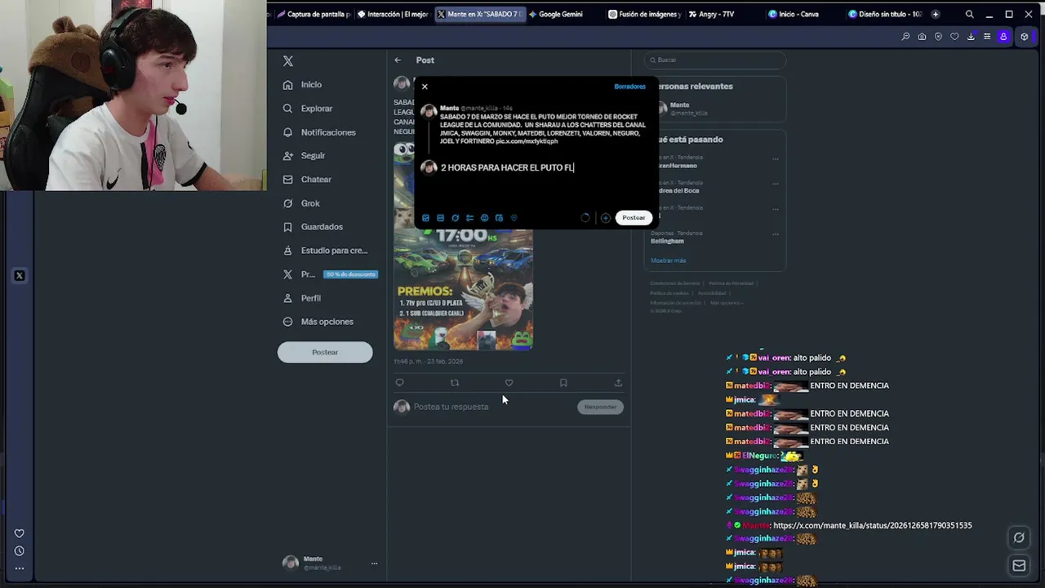Switch to Fusión de imágenes tab

click(645, 14)
